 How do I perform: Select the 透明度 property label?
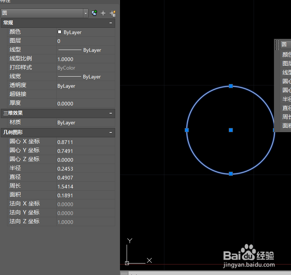click(18, 85)
